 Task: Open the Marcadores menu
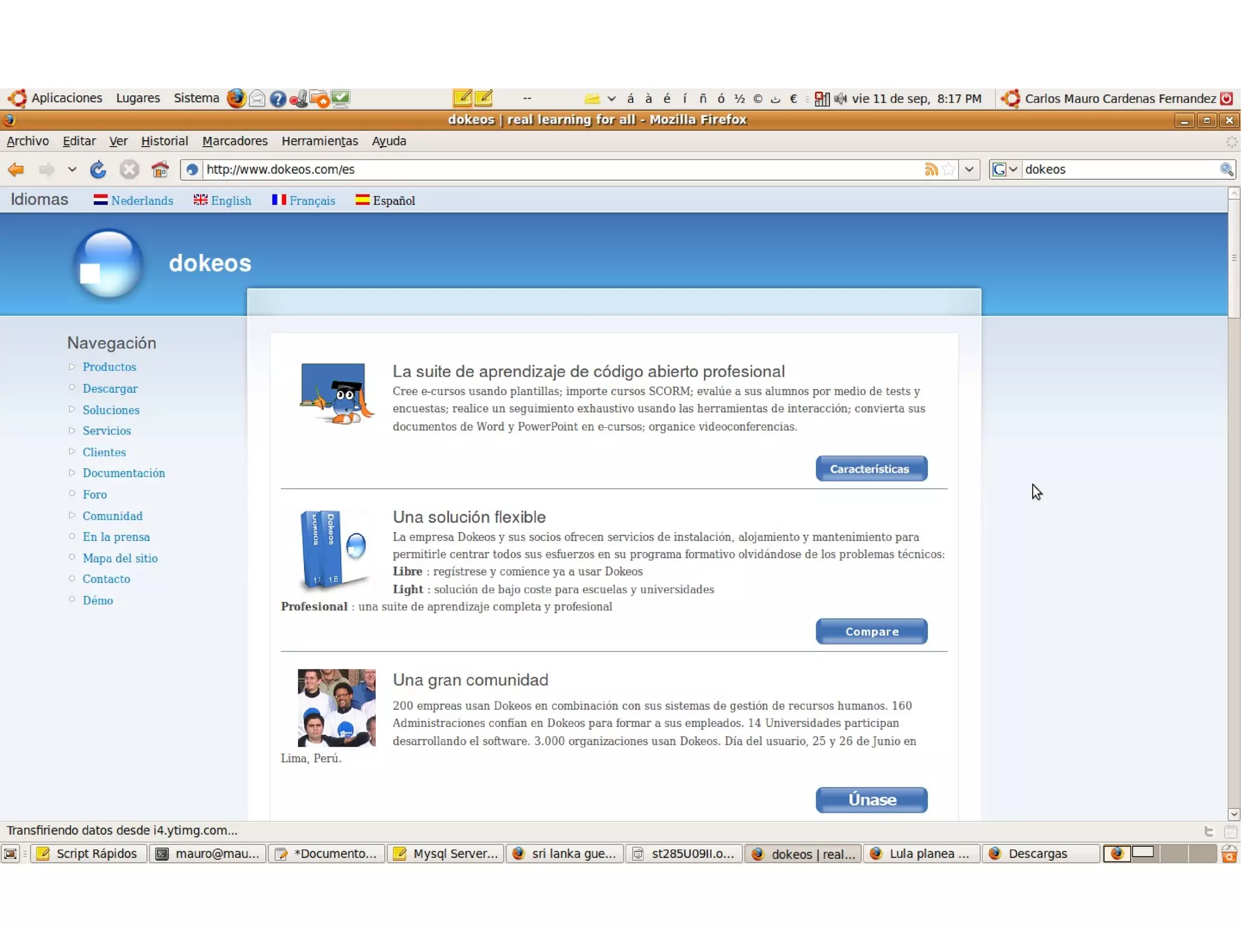click(x=235, y=141)
